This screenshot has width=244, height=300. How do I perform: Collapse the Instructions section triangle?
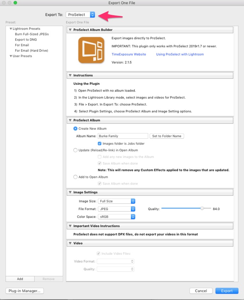click(70, 75)
